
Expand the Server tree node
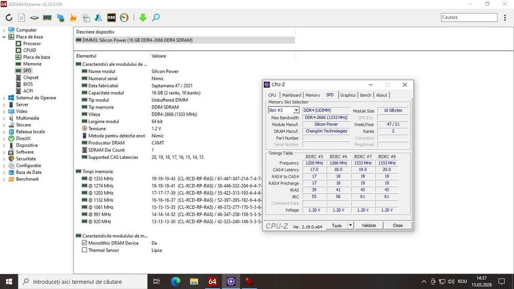tap(4, 104)
